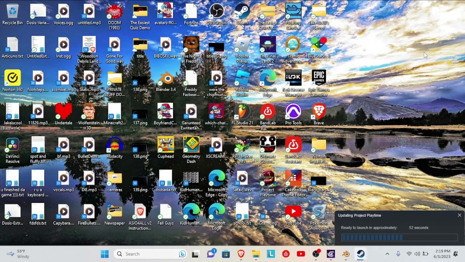Image resolution: width=465 pixels, height=262 pixels.
Task: Select The Final Earth 2 icon
Action: (268, 50)
